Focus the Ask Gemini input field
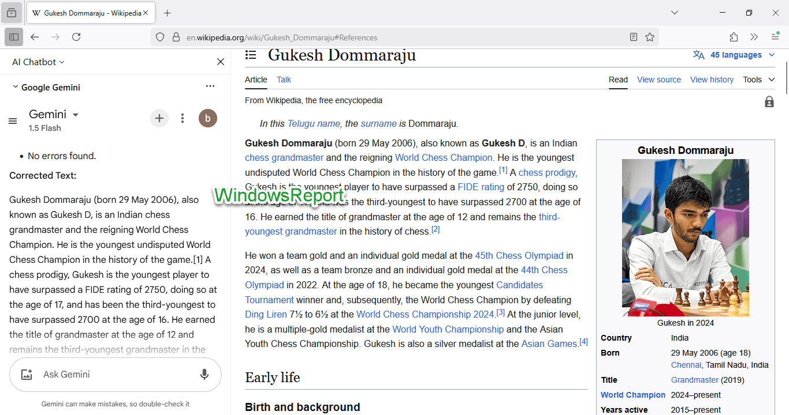Viewport: 789px width, 415px height. click(116, 375)
